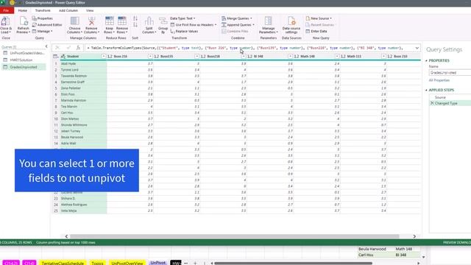
Task: Click Replace Values in Transform group
Action: click(x=184, y=31)
